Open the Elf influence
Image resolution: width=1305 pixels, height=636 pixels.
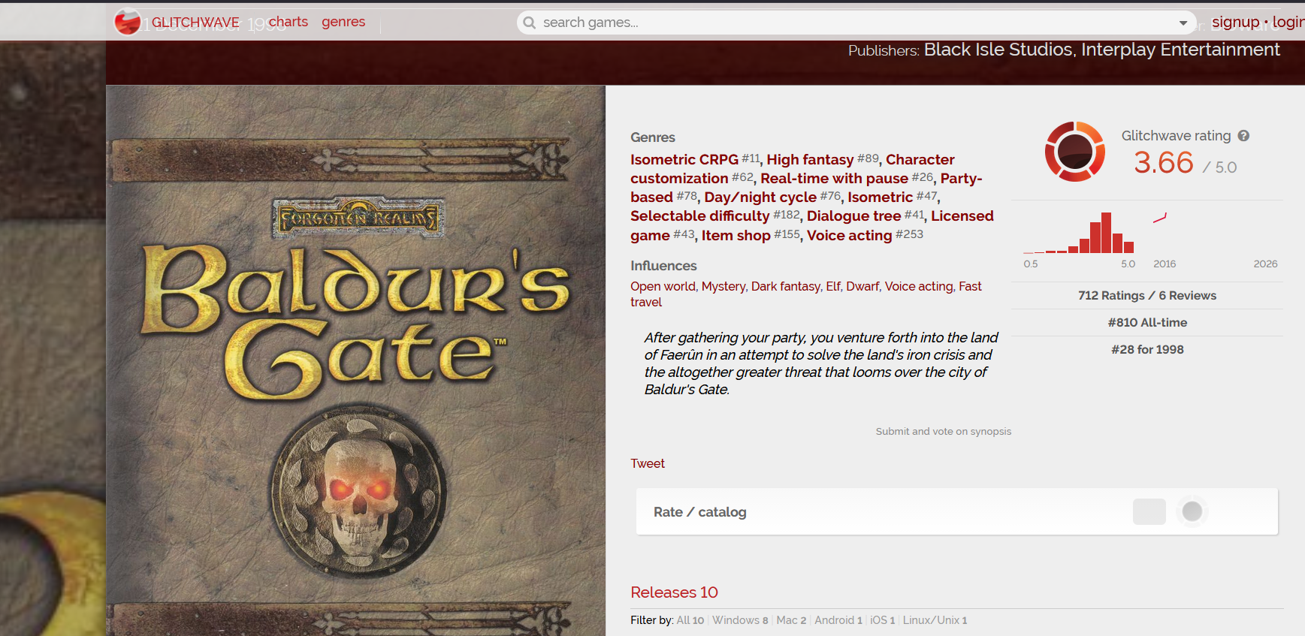[x=833, y=286]
